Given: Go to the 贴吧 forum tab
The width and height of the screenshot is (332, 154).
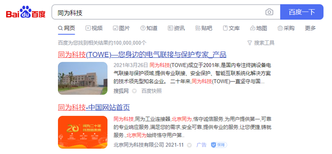Looking at the screenshot, I should coord(204,28).
